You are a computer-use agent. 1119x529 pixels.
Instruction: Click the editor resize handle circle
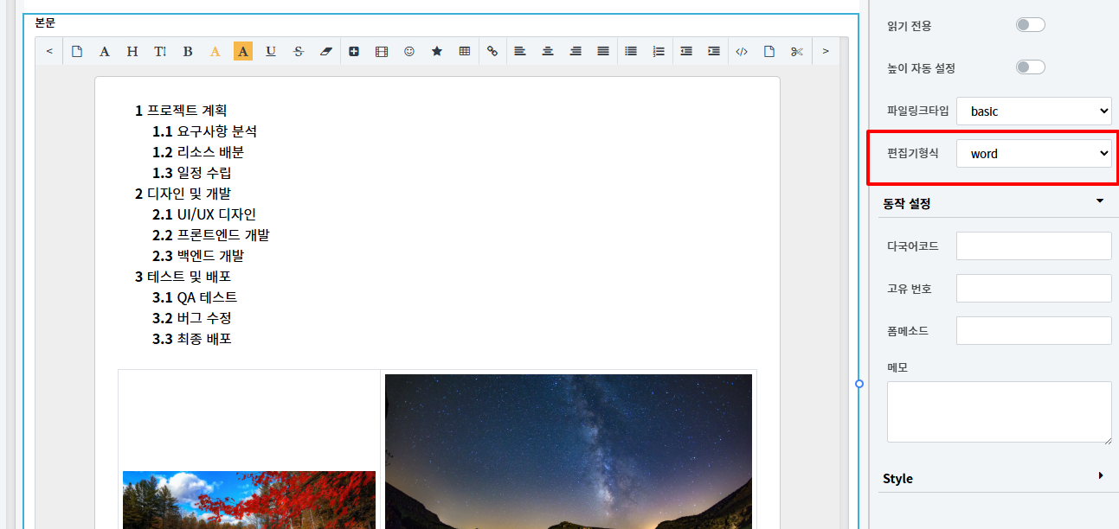tap(859, 383)
